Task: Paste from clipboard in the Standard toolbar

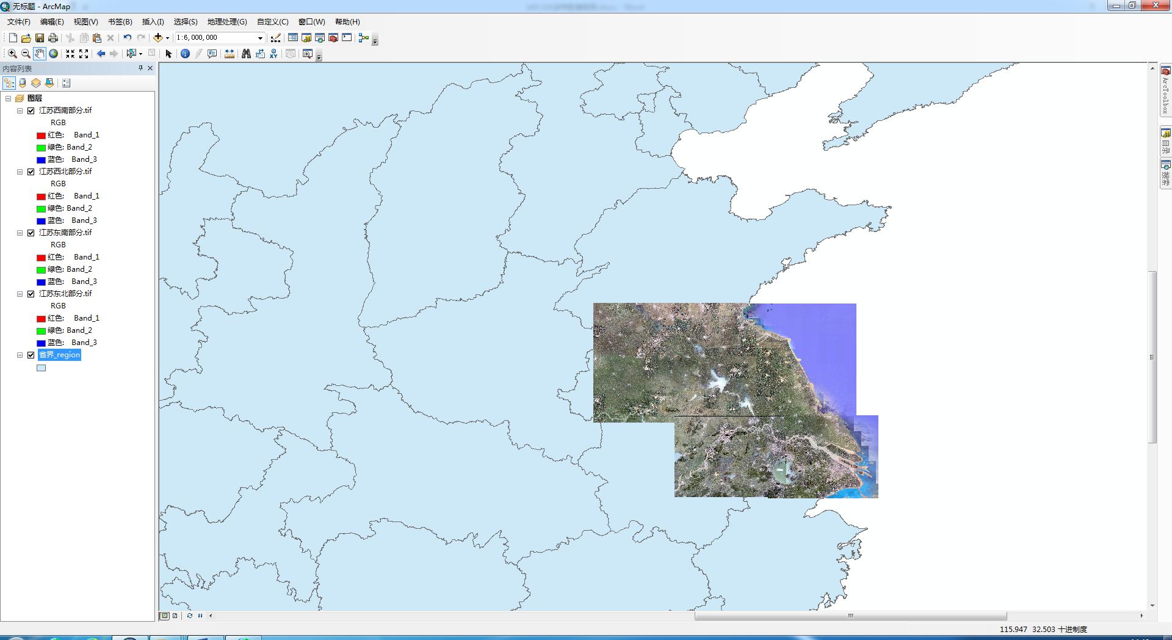Action: (x=97, y=38)
